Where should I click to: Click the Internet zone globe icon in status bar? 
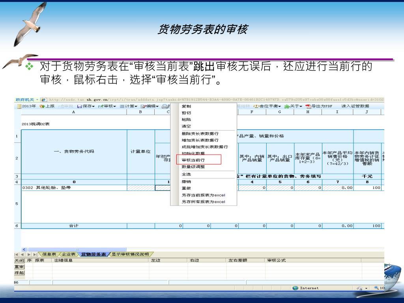coord(296,288)
